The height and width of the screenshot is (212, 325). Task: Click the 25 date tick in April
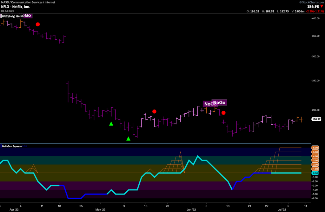[81, 206]
